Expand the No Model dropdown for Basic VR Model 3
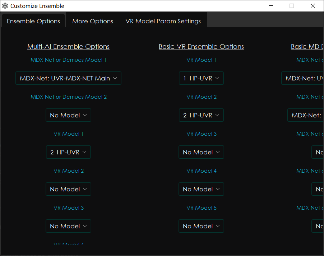The image size is (324, 256). 201,152
